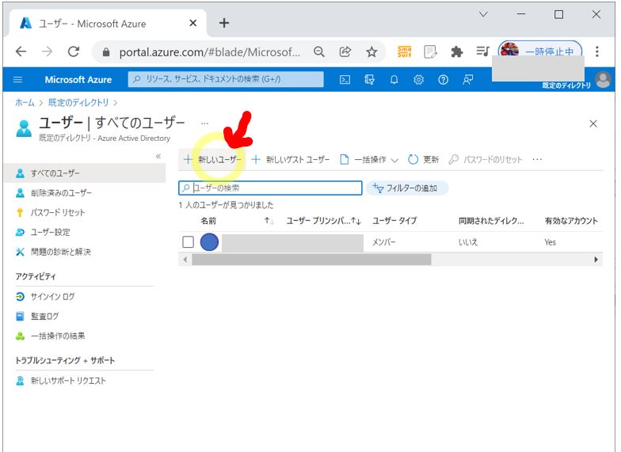Screen dimensions: 621x452
Task: Open Azure Cloud Shell icon
Action: pyautogui.click(x=345, y=79)
